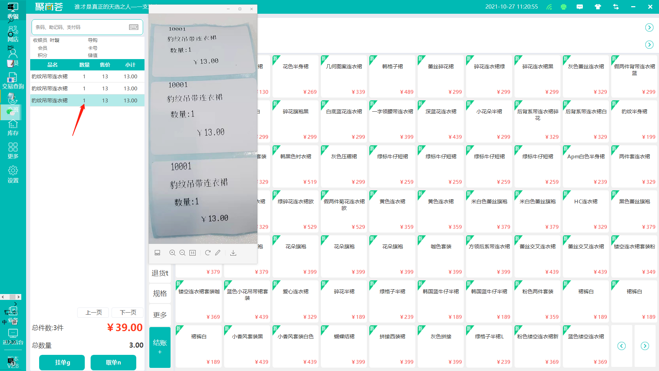
Task: Rotate the receipt image clockwise
Action: click(x=208, y=253)
